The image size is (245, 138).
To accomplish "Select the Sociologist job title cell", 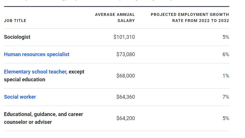I will [x=17, y=37].
